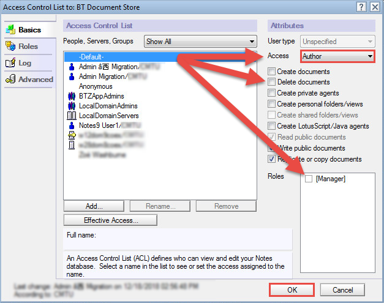Click the Log notepad icon
384x303 pixels.
(x=10, y=63)
